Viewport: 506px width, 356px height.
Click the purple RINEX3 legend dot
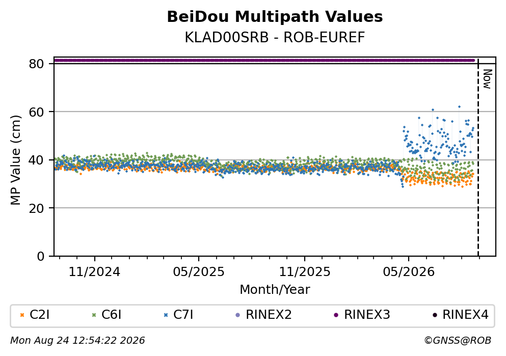coord(336,315)
